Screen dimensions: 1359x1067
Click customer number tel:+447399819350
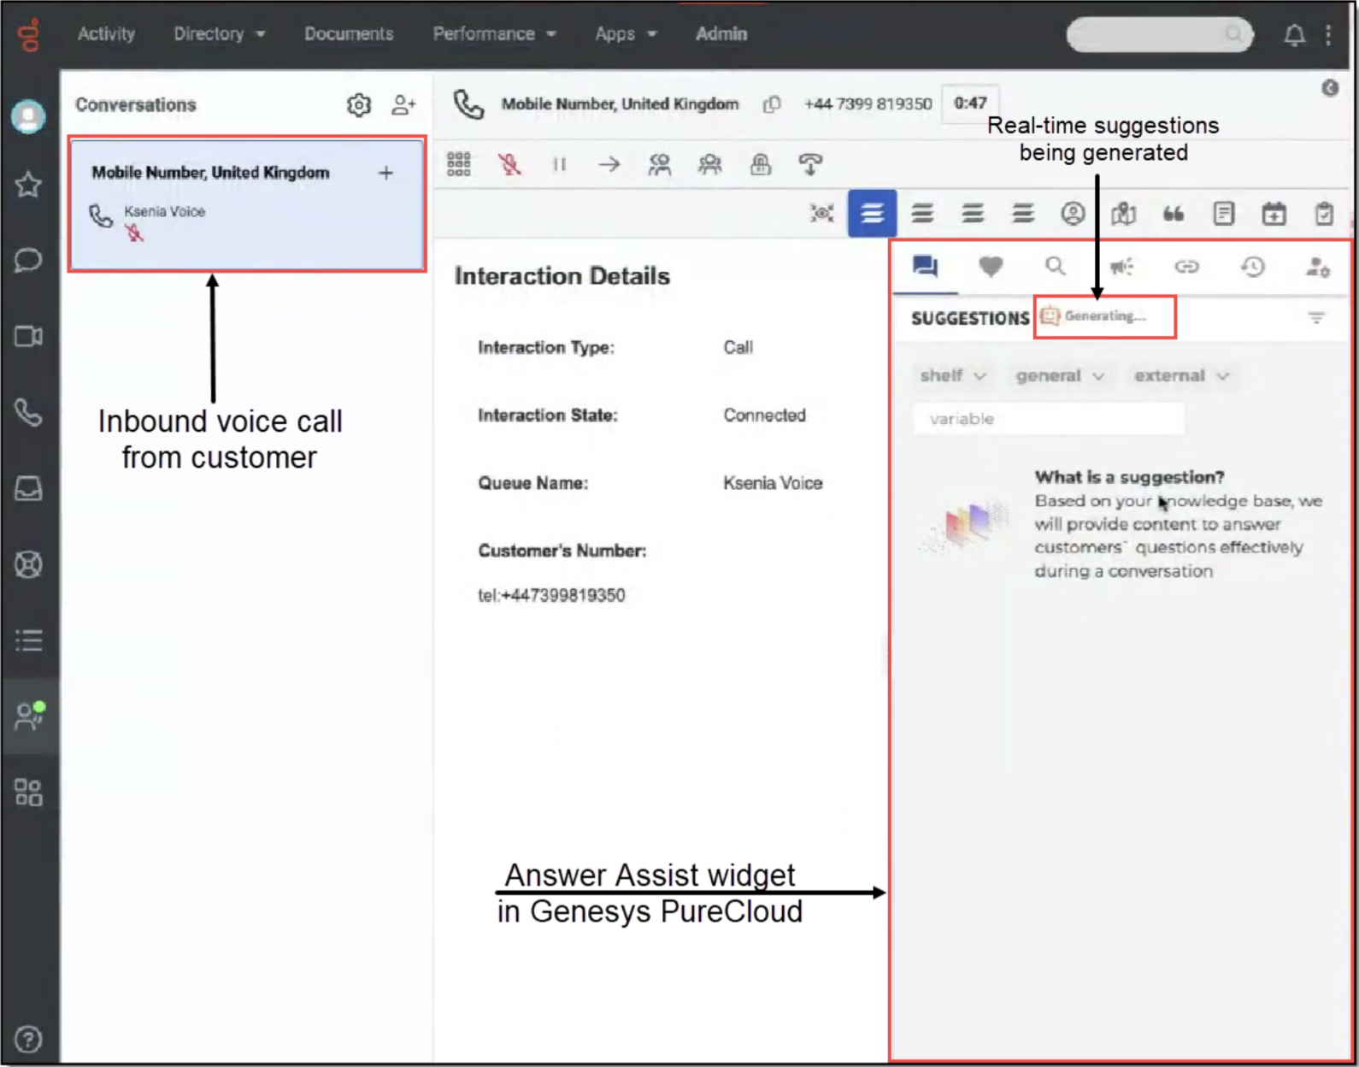pyautogui.click(x=551, y=595)
